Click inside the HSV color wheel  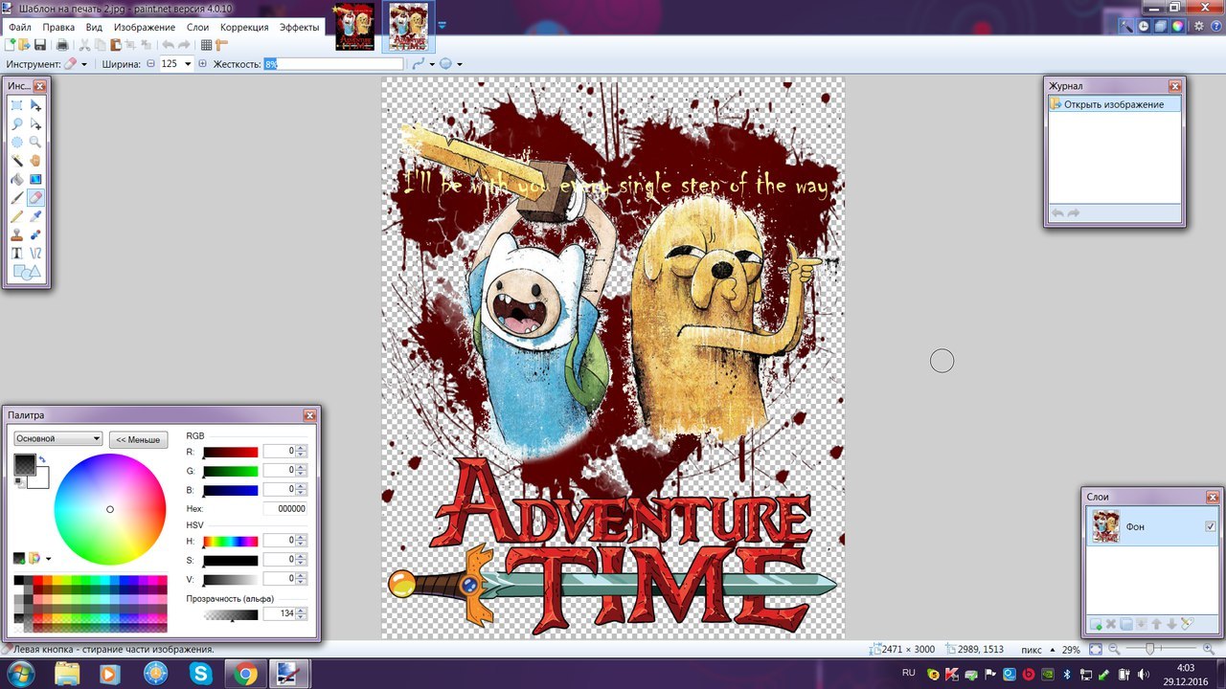point(109,509)
